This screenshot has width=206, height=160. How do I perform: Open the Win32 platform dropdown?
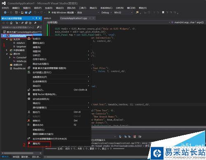(x=123, y=13)
